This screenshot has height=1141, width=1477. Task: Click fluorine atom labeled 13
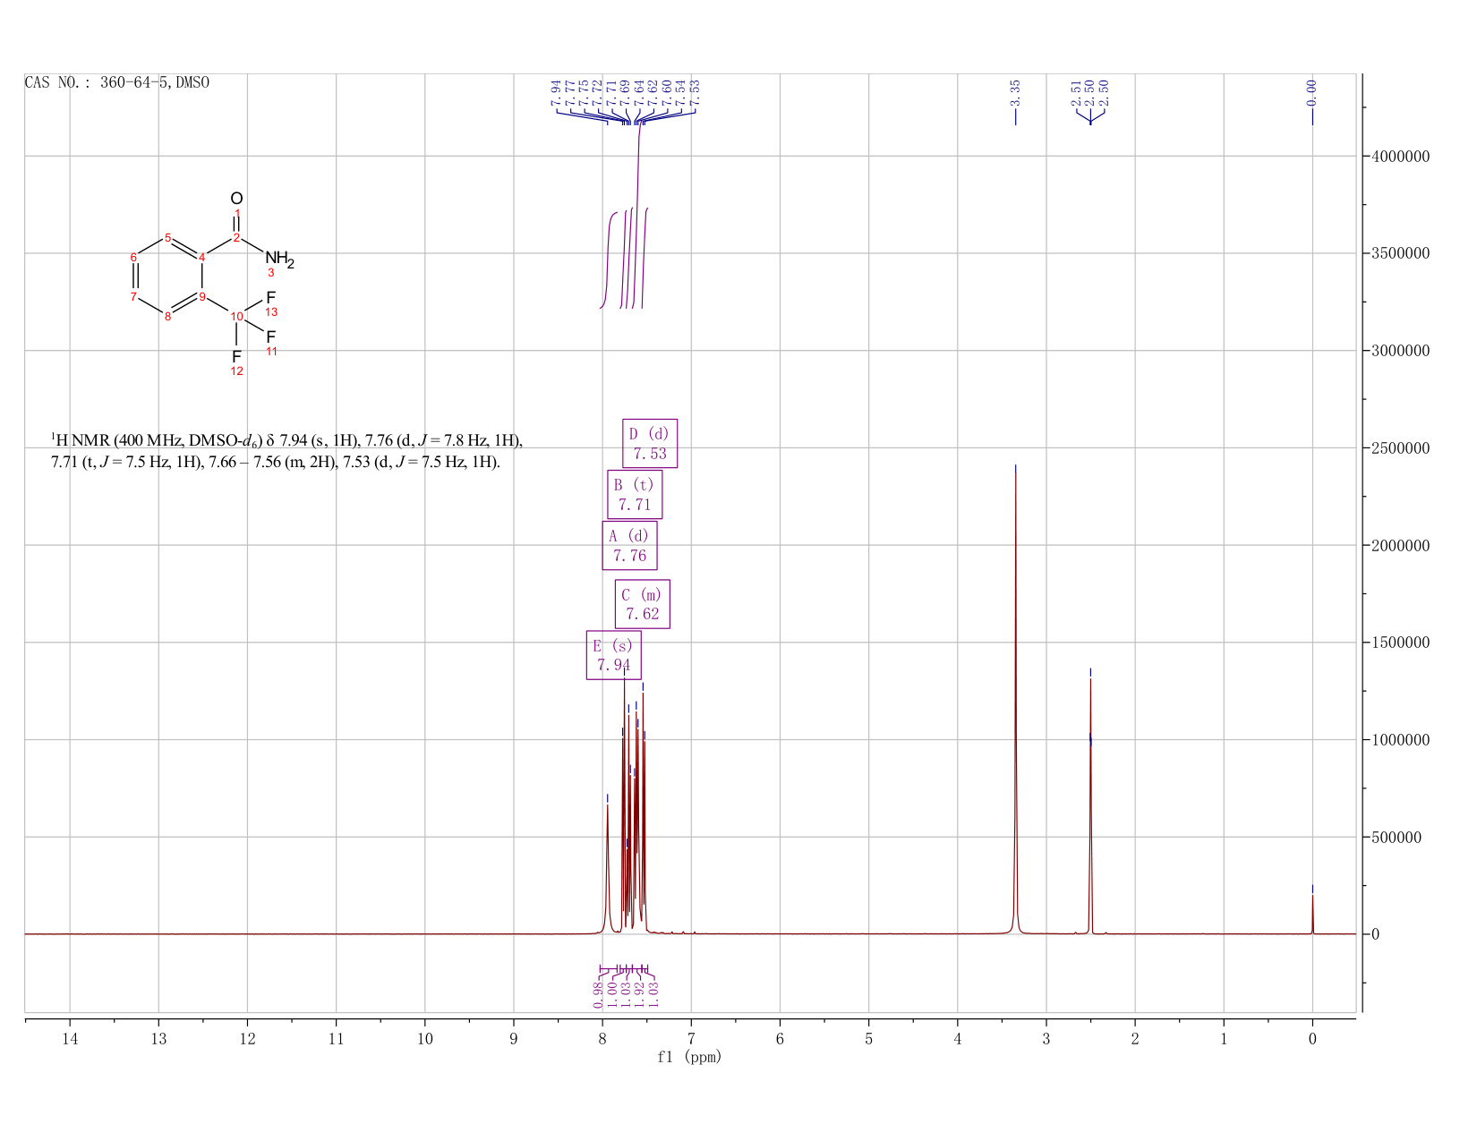271,298
